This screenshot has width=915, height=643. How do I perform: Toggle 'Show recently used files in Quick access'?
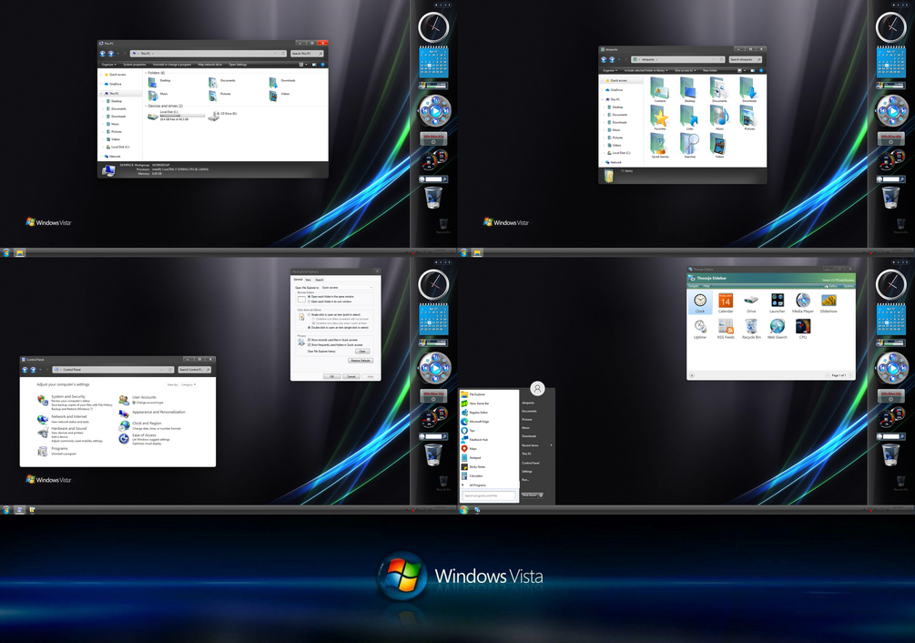tap(332, 340)
